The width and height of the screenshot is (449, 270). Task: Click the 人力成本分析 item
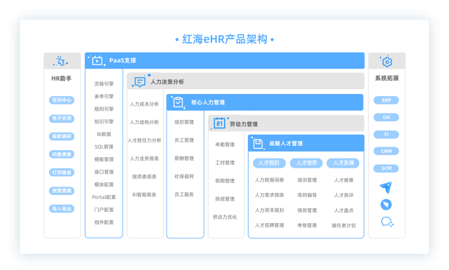click(144, 104)
